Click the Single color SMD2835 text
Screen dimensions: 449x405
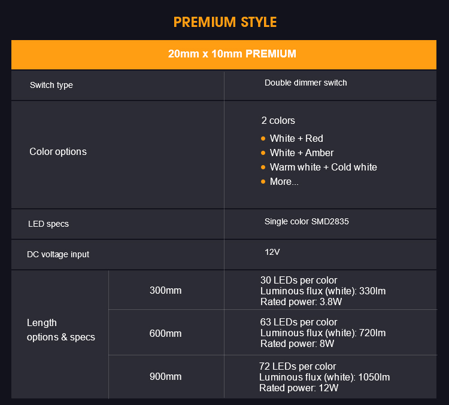coord(307,221)
